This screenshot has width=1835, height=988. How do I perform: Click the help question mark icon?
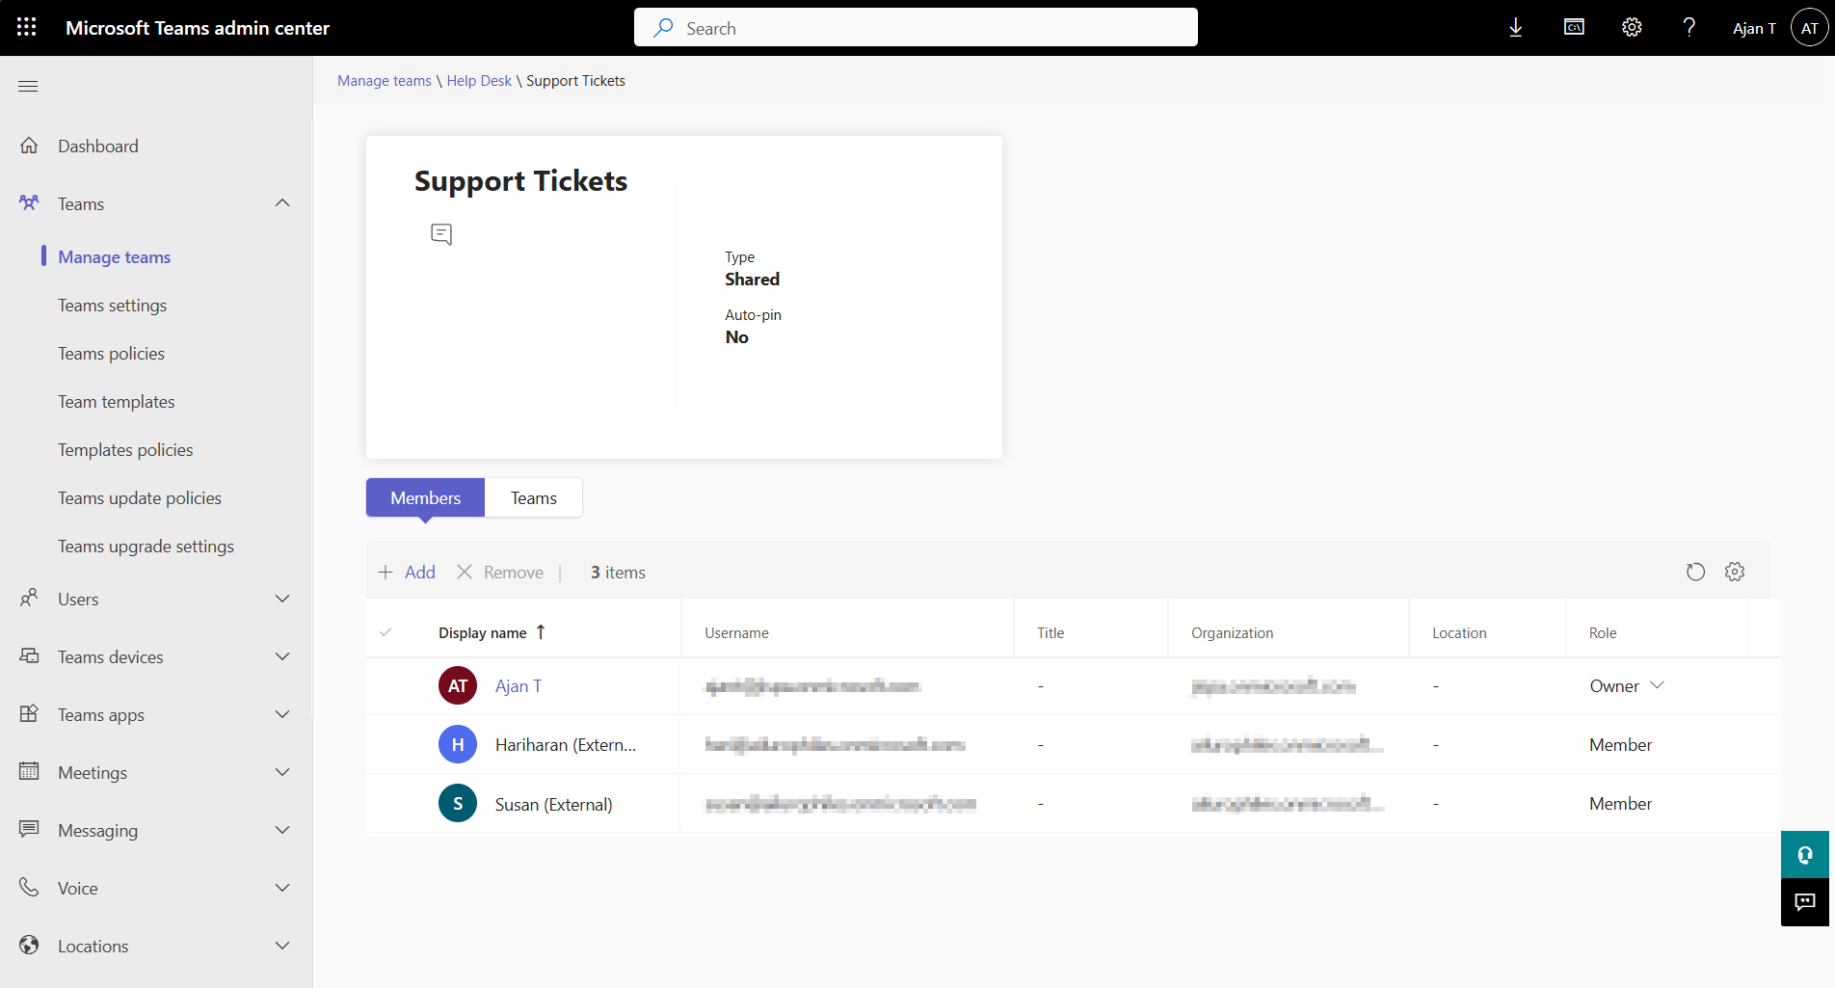1689,27
